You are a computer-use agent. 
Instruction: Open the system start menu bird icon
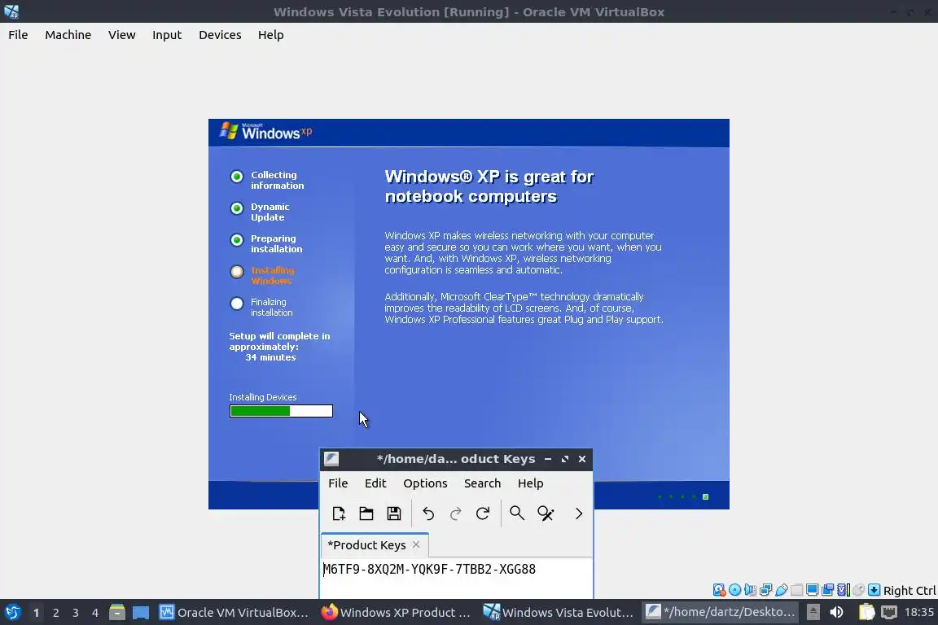[12, 613]
